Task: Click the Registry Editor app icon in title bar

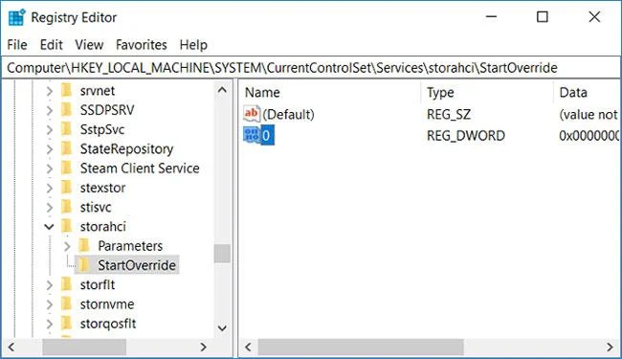Action: 16,17
